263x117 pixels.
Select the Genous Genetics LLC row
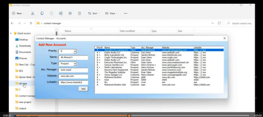[x=159, y=65]
